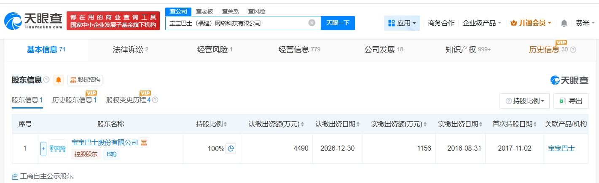Click the 序号 column header

tap(25, 124)
